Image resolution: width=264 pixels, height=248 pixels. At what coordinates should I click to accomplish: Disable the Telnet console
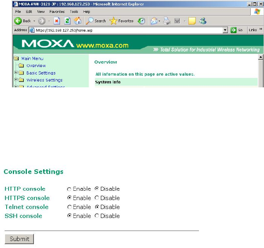[97, 207]
